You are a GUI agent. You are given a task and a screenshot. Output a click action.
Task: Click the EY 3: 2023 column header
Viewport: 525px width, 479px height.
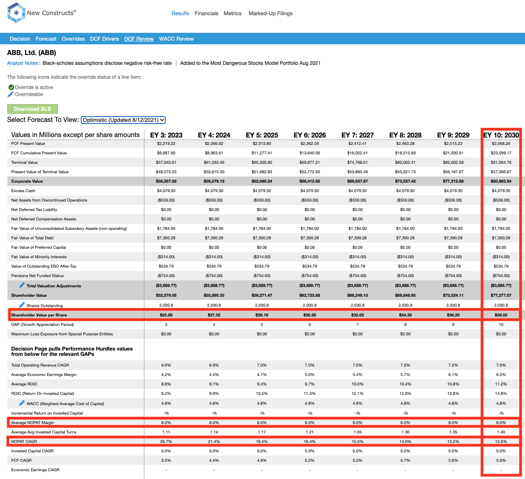coord(166,135)
